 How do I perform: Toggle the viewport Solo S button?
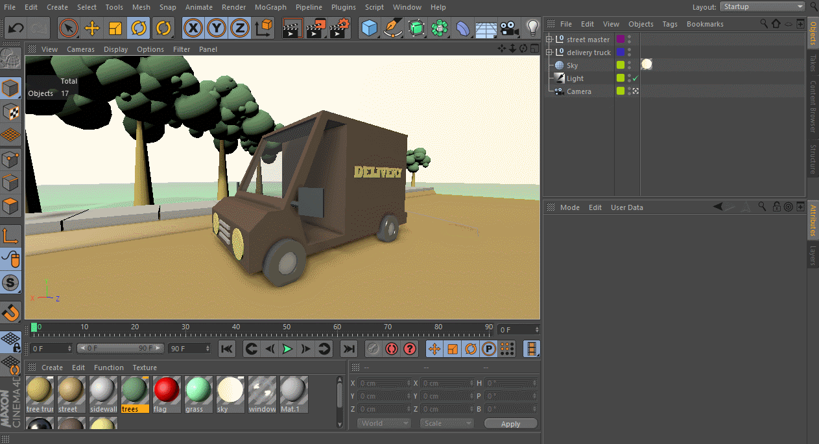pyautogui.click(x=11, y=283)
